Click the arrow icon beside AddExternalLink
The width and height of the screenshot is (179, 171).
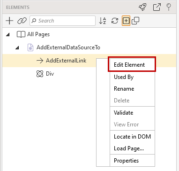click(x=40, y=61)
